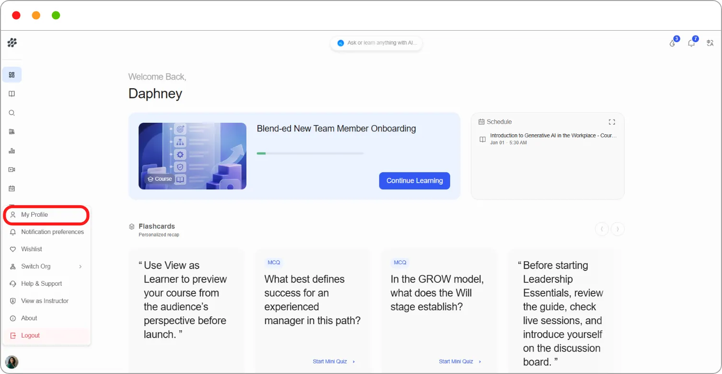Open the bar chart sidebar icon
722x374 pixels.
[x=12, y=151]
